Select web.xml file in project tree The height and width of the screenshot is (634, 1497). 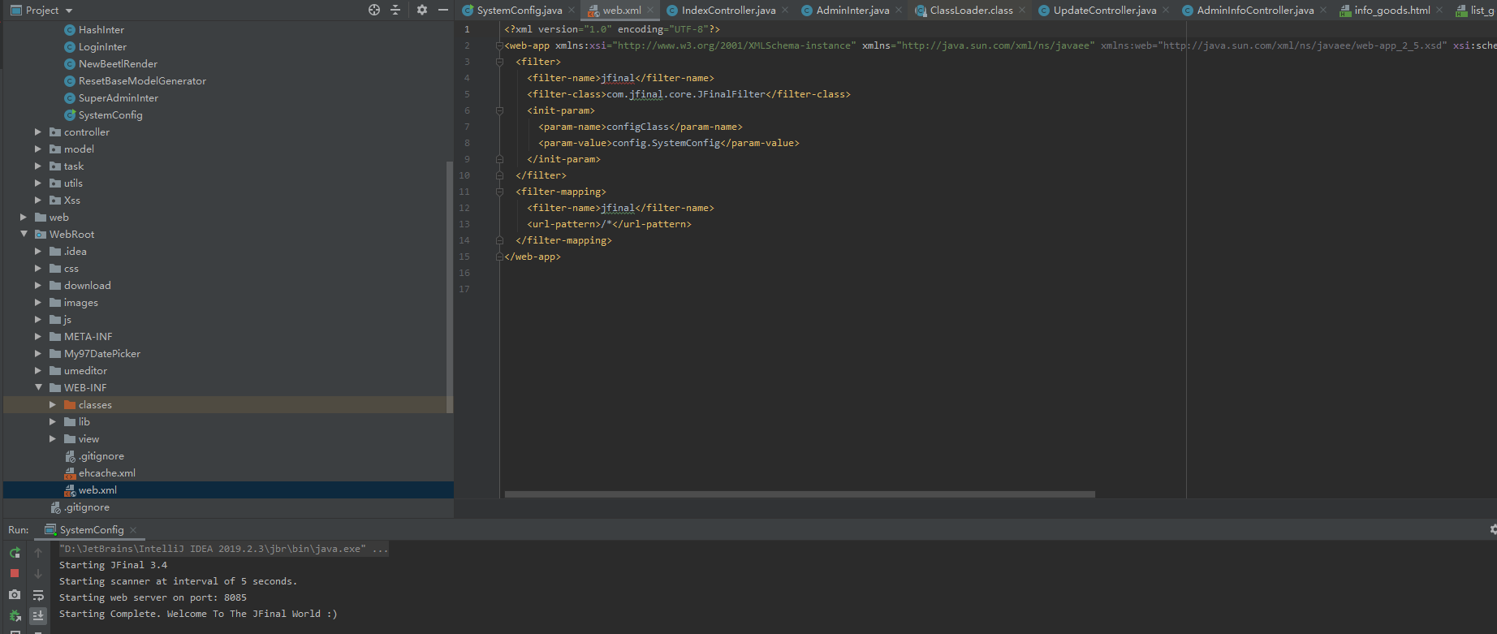point(97,490)
